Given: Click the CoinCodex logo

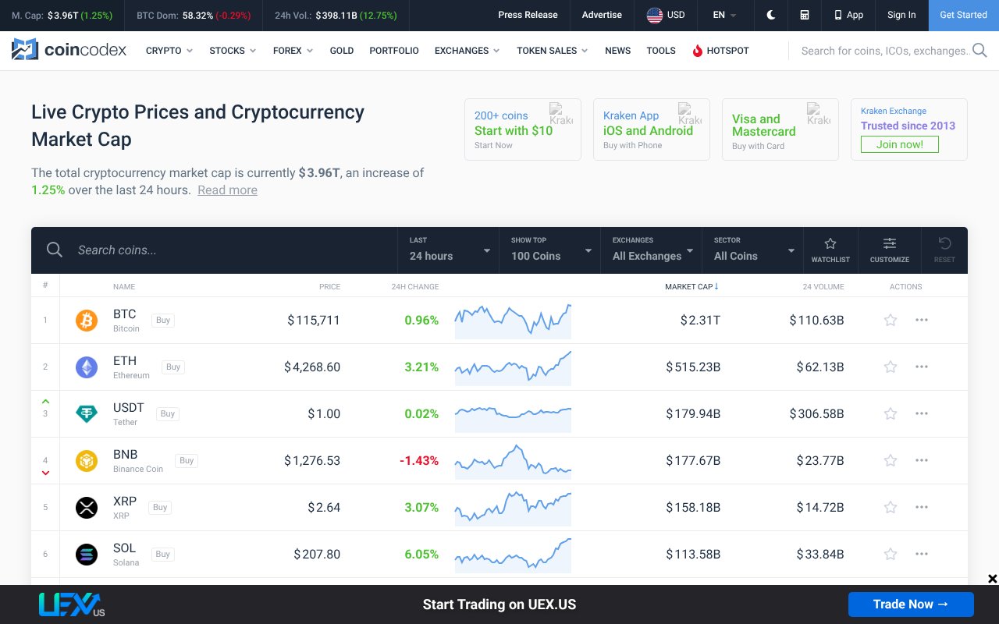Looking at the screenshot, I should pos(69,49).
